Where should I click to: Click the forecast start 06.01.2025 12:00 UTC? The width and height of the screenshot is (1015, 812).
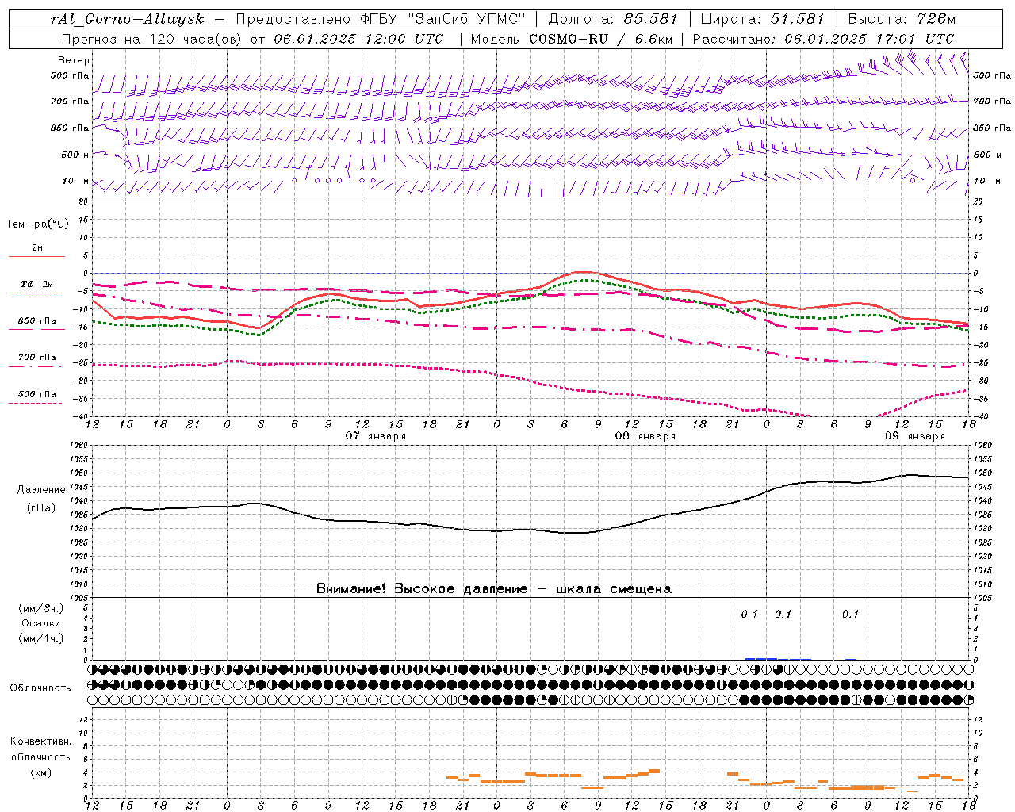click(358, 38)
